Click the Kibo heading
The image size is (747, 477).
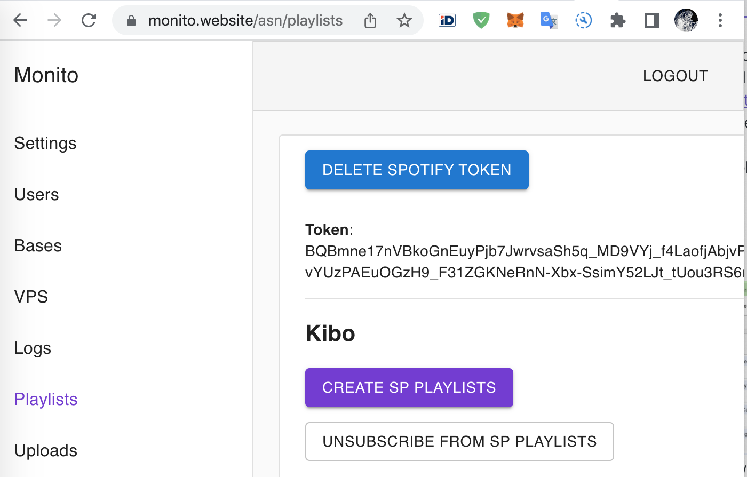pos(330,333)
